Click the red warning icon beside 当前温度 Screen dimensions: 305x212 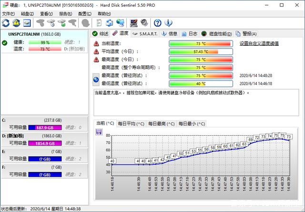pyautogui.click(x=96, y=43)
